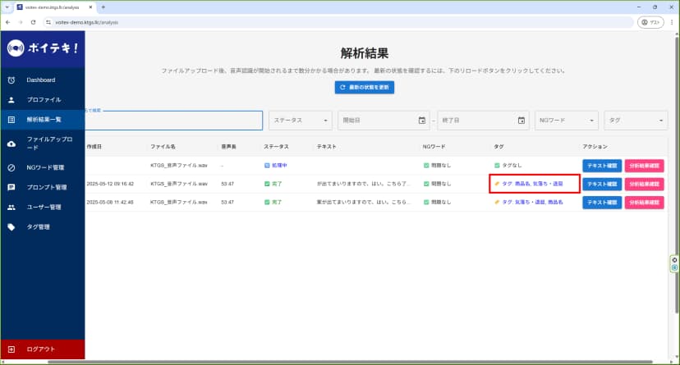Click the ステータス column header

point(276,147)
